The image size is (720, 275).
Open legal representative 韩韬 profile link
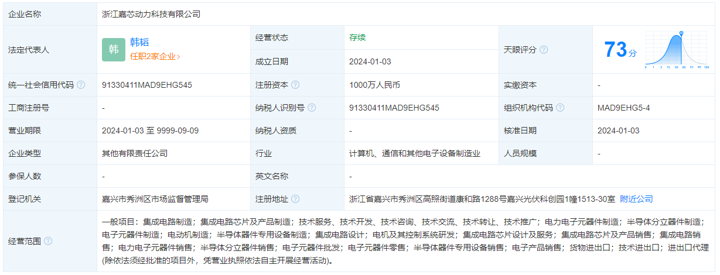pyautogui.click(x=139, y=42)
